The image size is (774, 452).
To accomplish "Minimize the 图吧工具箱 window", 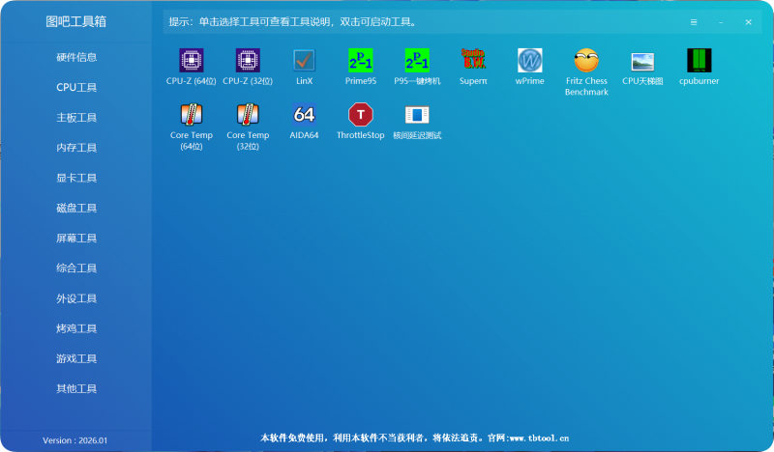I will 721,22.
